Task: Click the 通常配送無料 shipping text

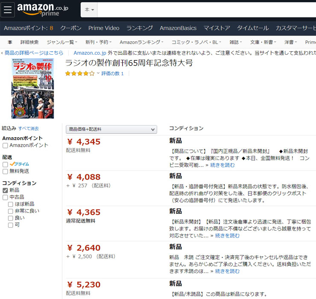Action: tap(81, 221)
